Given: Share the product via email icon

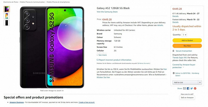Looking at the screenshot, I should click(x=185, y=88).
